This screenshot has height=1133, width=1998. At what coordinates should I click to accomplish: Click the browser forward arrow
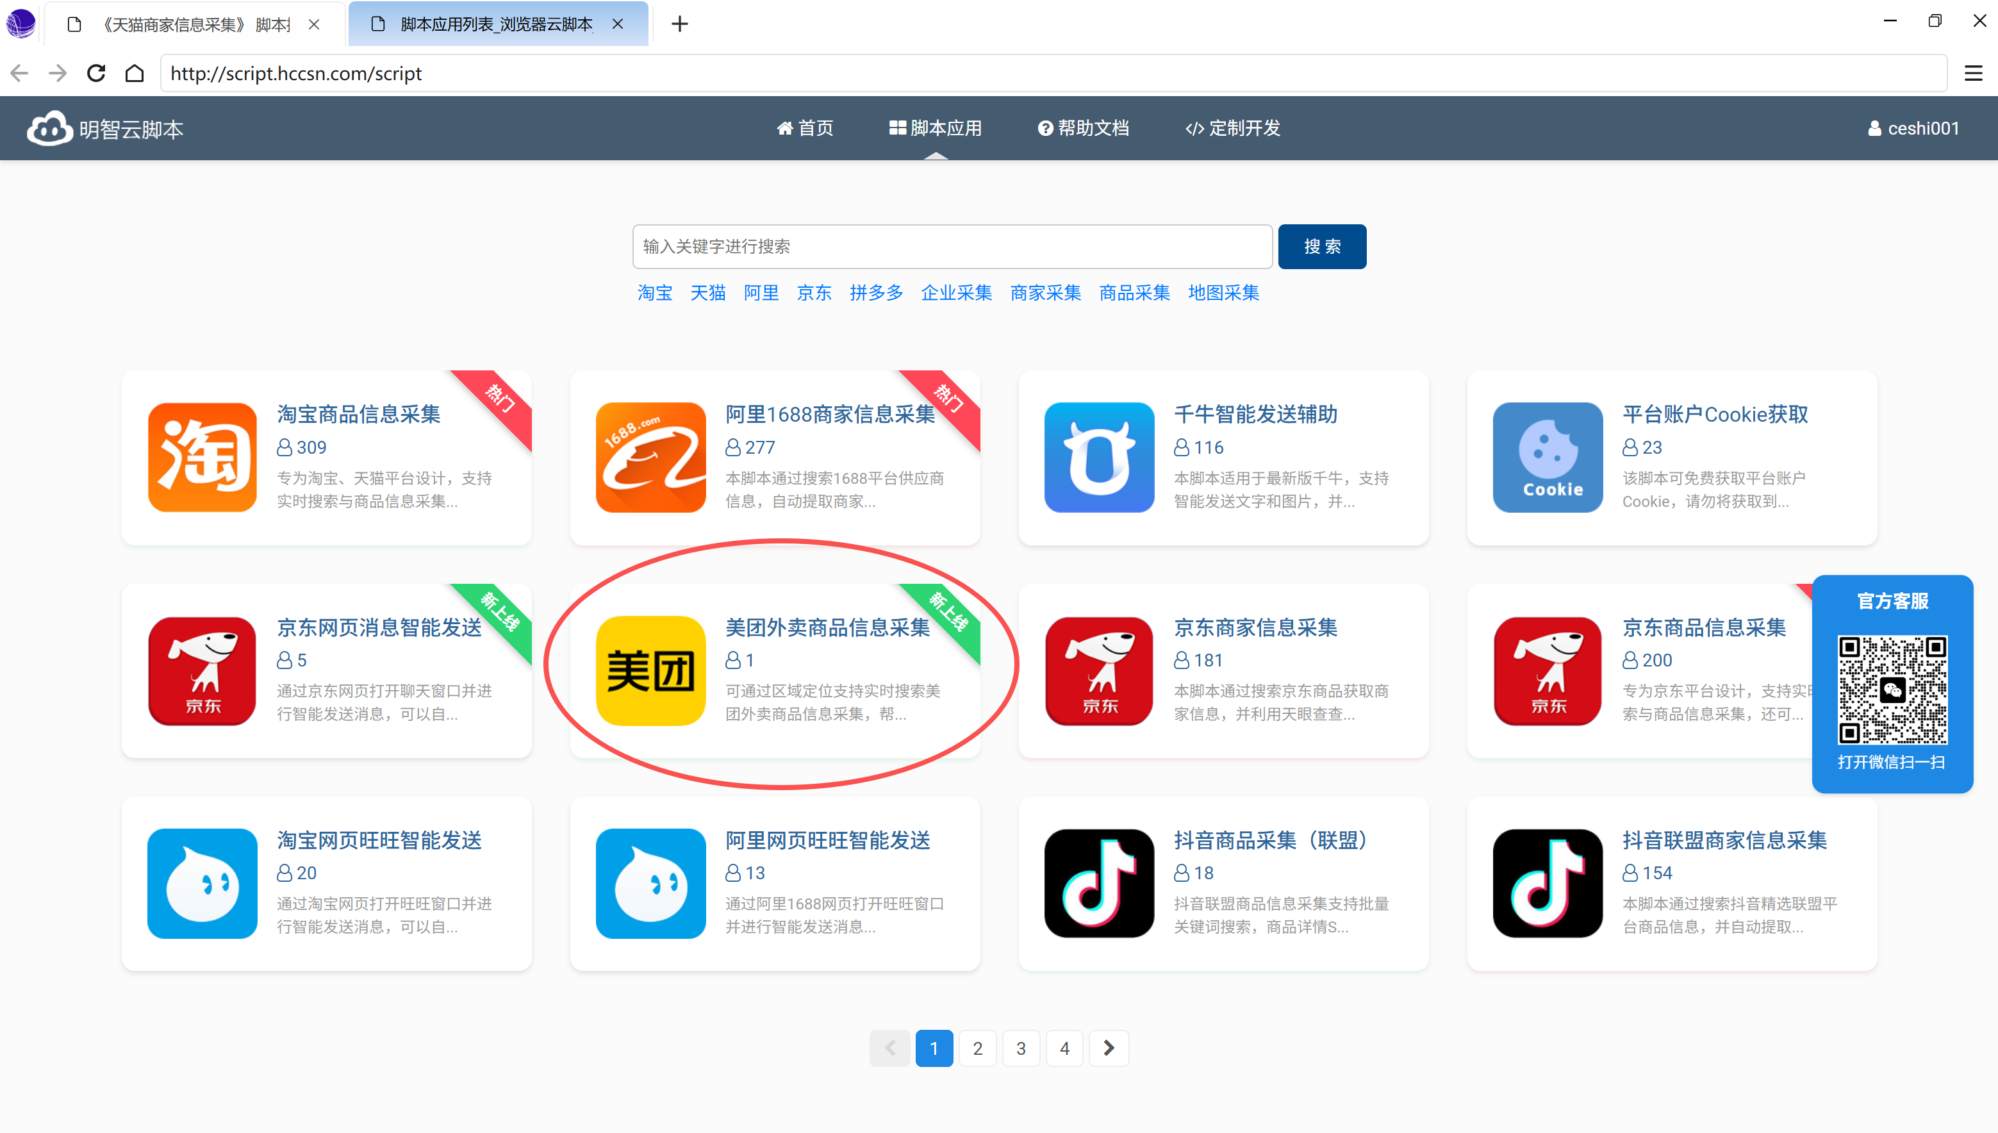(x=58, y=73)
